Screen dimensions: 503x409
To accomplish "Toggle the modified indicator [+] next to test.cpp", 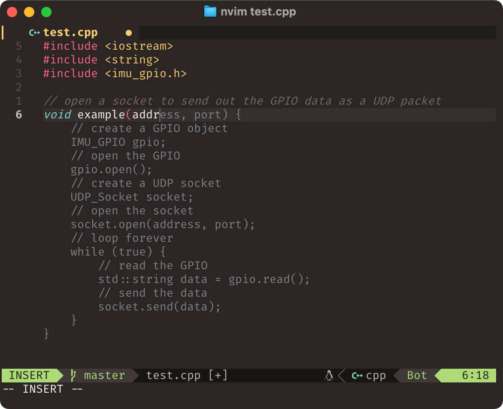I will tap(217, 375).
